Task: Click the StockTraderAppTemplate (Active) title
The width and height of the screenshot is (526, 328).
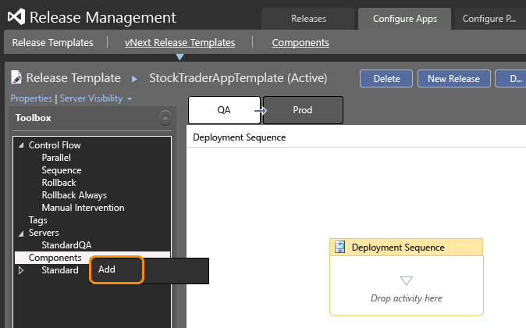Action: coord(238,78)
